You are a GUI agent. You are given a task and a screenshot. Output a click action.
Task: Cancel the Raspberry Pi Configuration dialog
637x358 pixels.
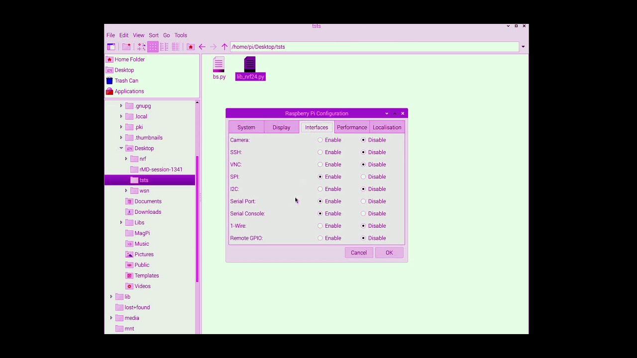pyautogui.click(x=359, y=253)
